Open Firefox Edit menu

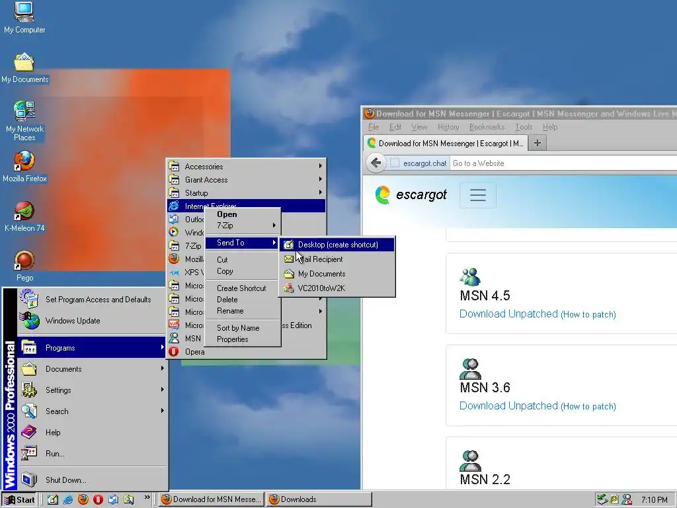395,127
